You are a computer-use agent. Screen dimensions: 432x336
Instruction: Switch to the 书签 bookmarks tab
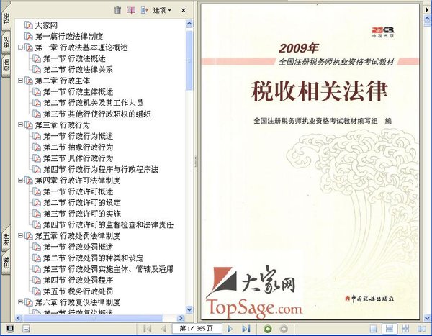pyautogui.click(x=6, y=19)
